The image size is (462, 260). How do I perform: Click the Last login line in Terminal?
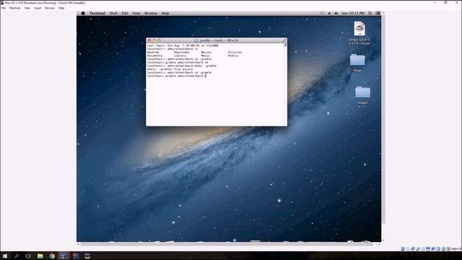(x=183, y=45)
